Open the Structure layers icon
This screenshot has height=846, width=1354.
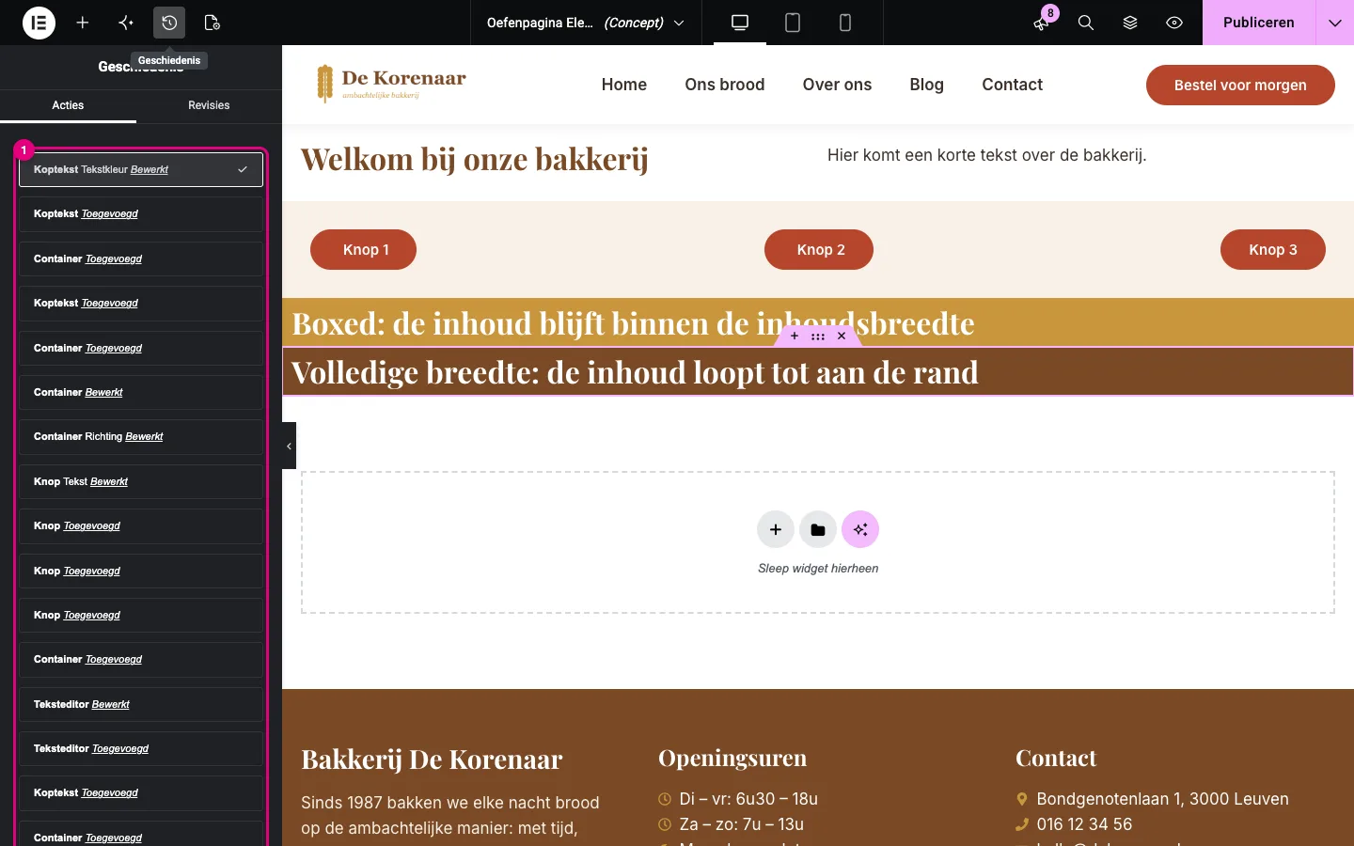(x=1130, y=23)
